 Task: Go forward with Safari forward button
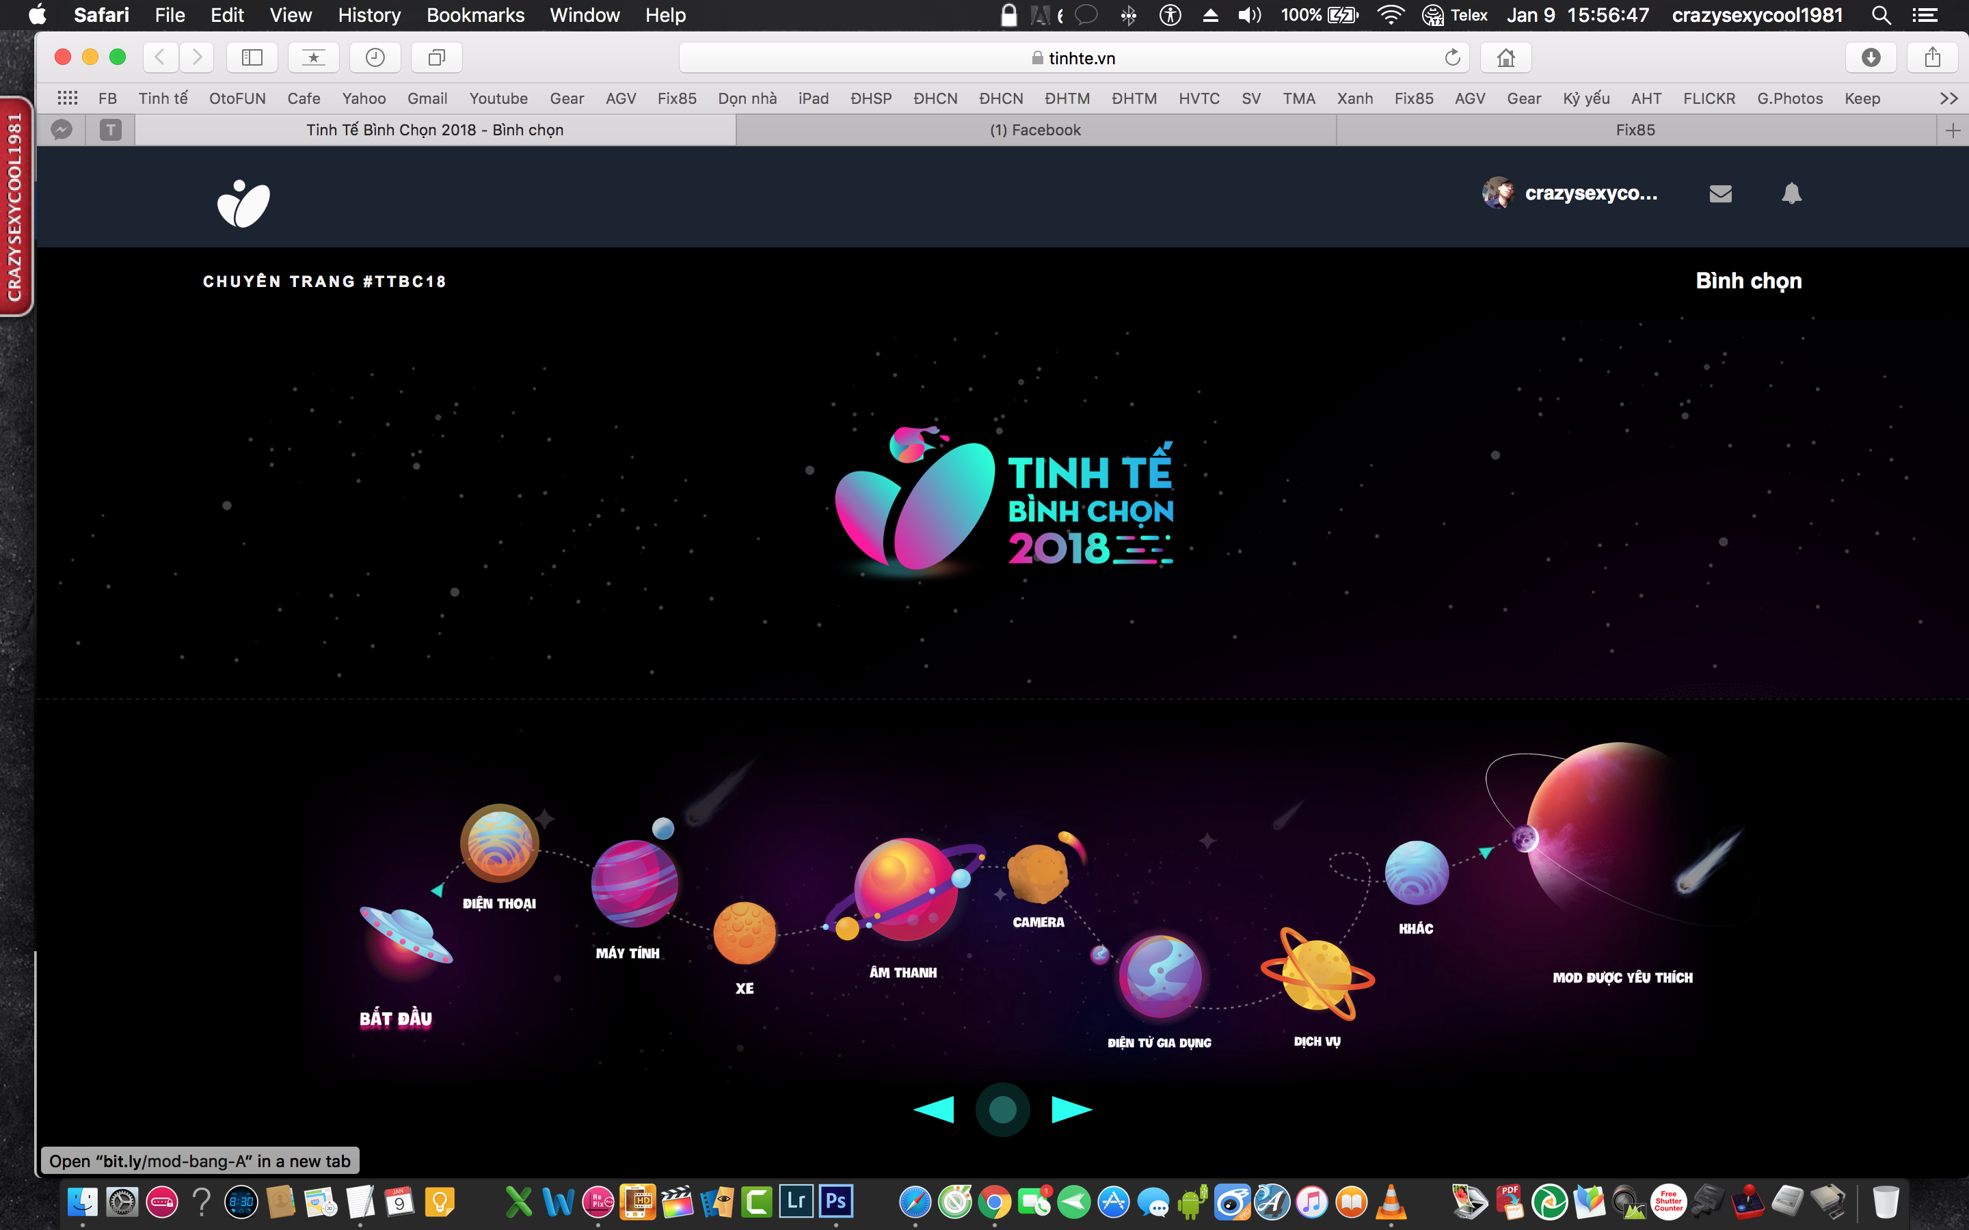[196, 57]
